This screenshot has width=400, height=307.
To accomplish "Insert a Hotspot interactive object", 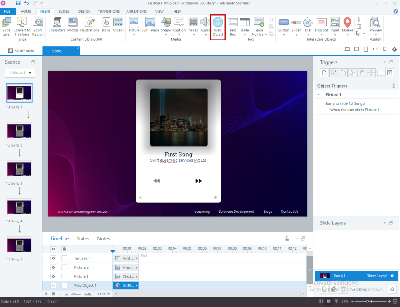I will point(321,22).
